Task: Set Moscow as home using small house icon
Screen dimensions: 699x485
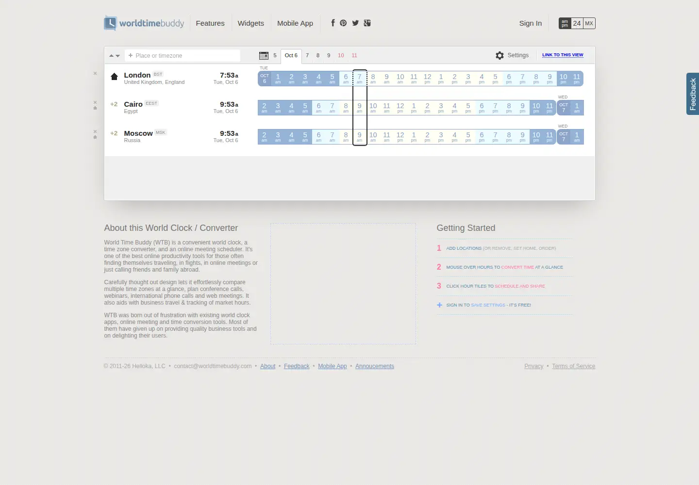Action: pos(95,137)
